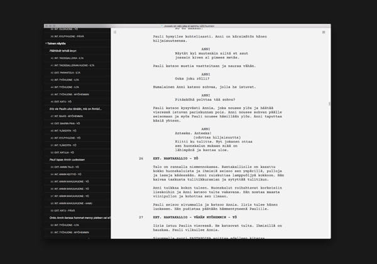Click the document icon in title bar
This screenshot has width=377, height=264.
click(161, 25)
